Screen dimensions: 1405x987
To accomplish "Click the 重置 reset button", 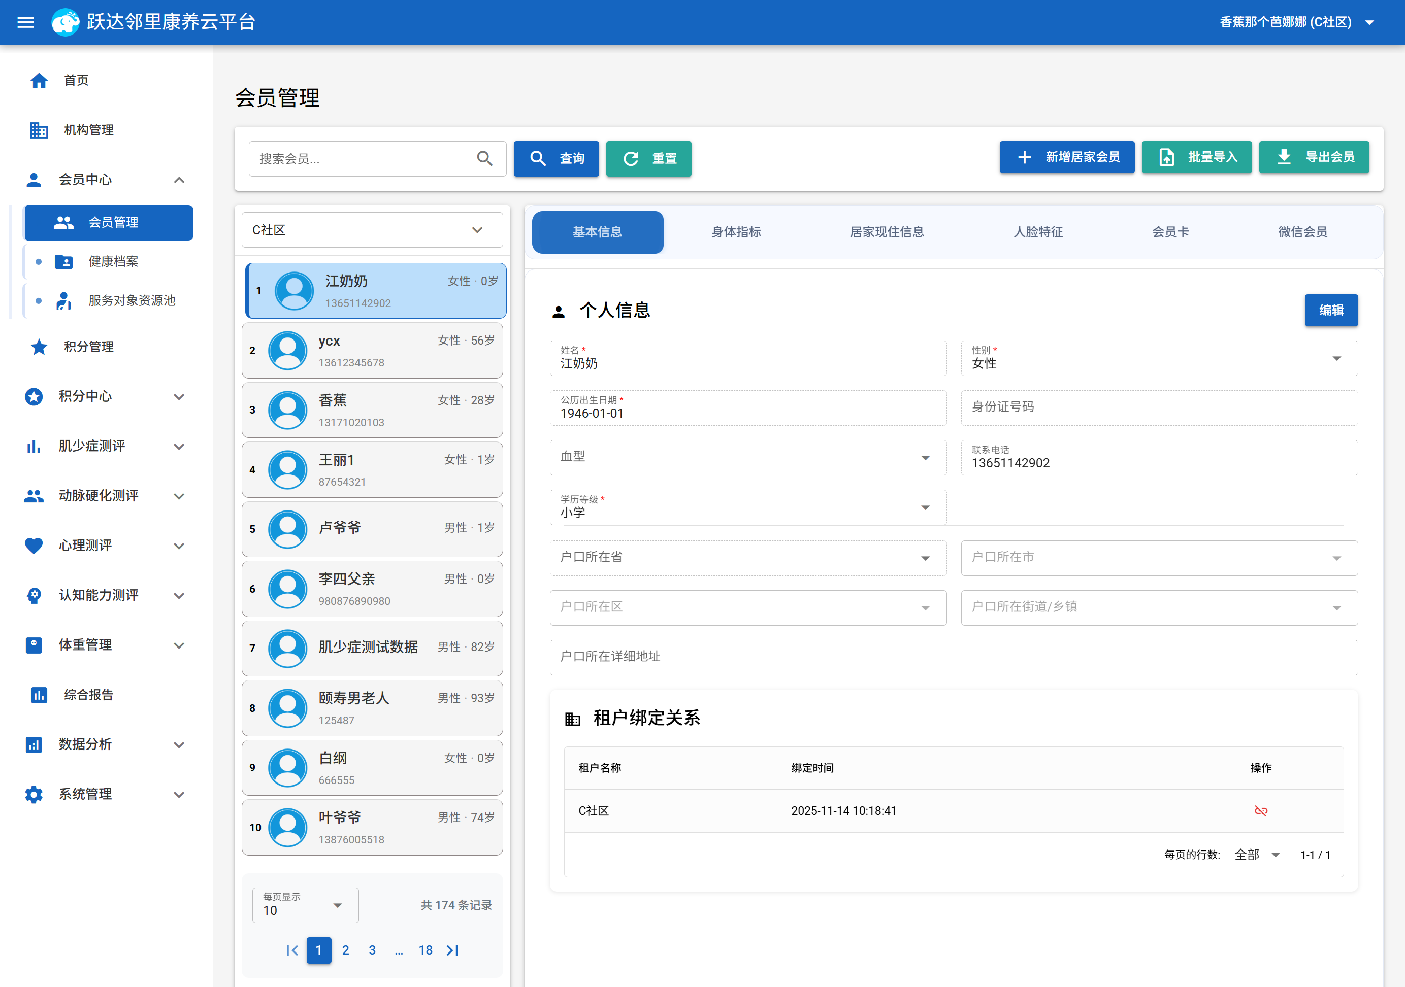I will click(648, 159).
